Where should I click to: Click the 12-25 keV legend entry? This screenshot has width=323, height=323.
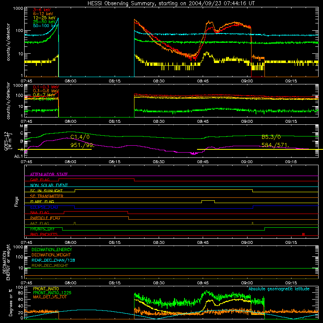44,18
